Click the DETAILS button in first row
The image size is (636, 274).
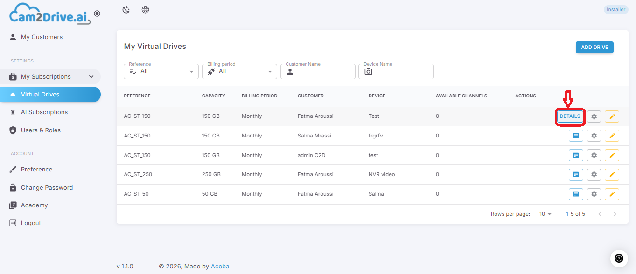(570, 116)
